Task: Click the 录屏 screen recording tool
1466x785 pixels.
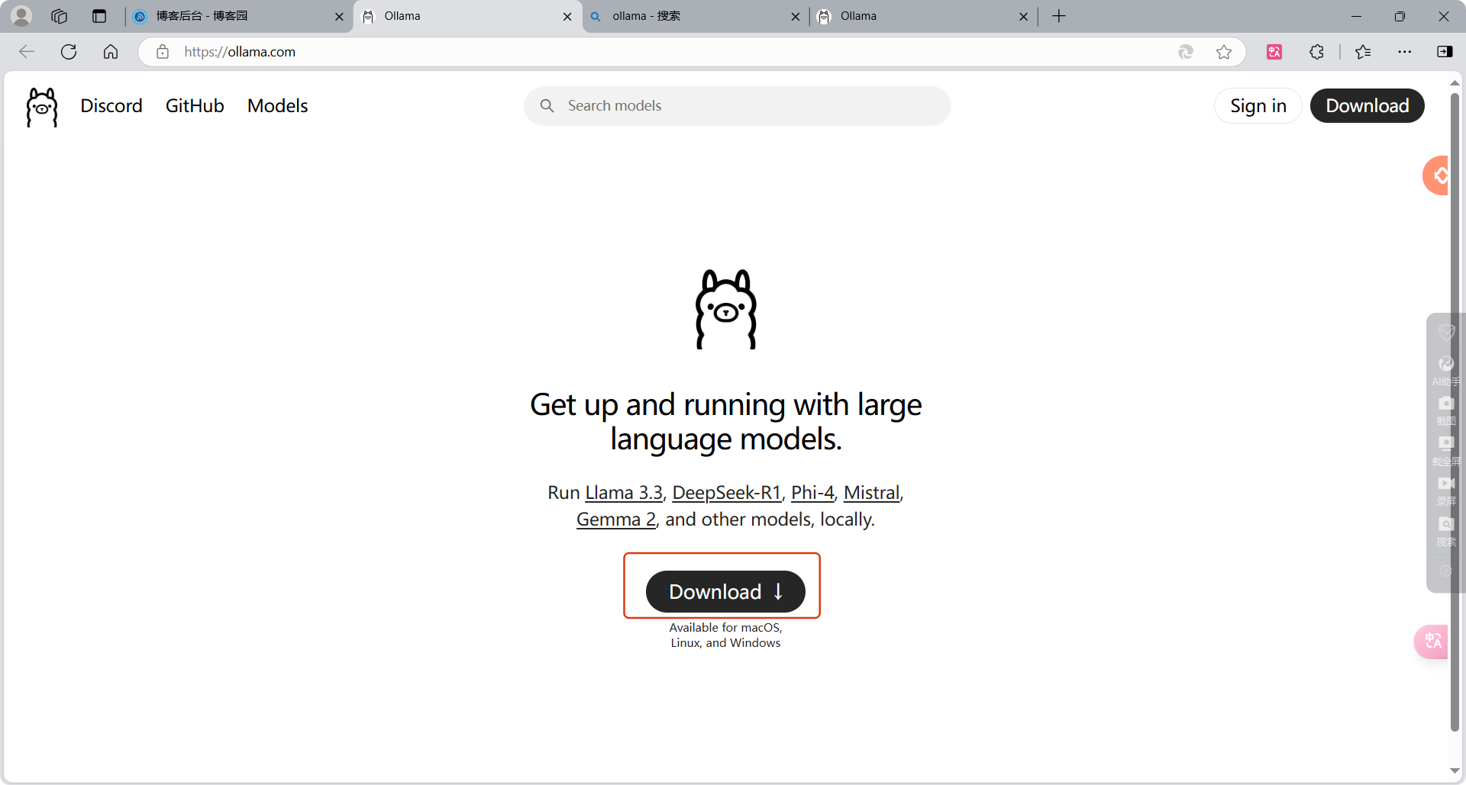Action: tap(1445, 491)
